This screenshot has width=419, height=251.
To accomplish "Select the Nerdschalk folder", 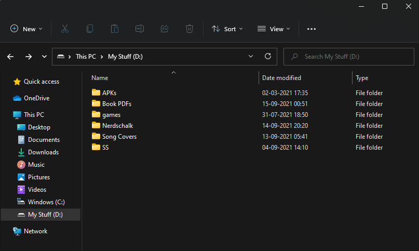I will click(x=117, y=126).
